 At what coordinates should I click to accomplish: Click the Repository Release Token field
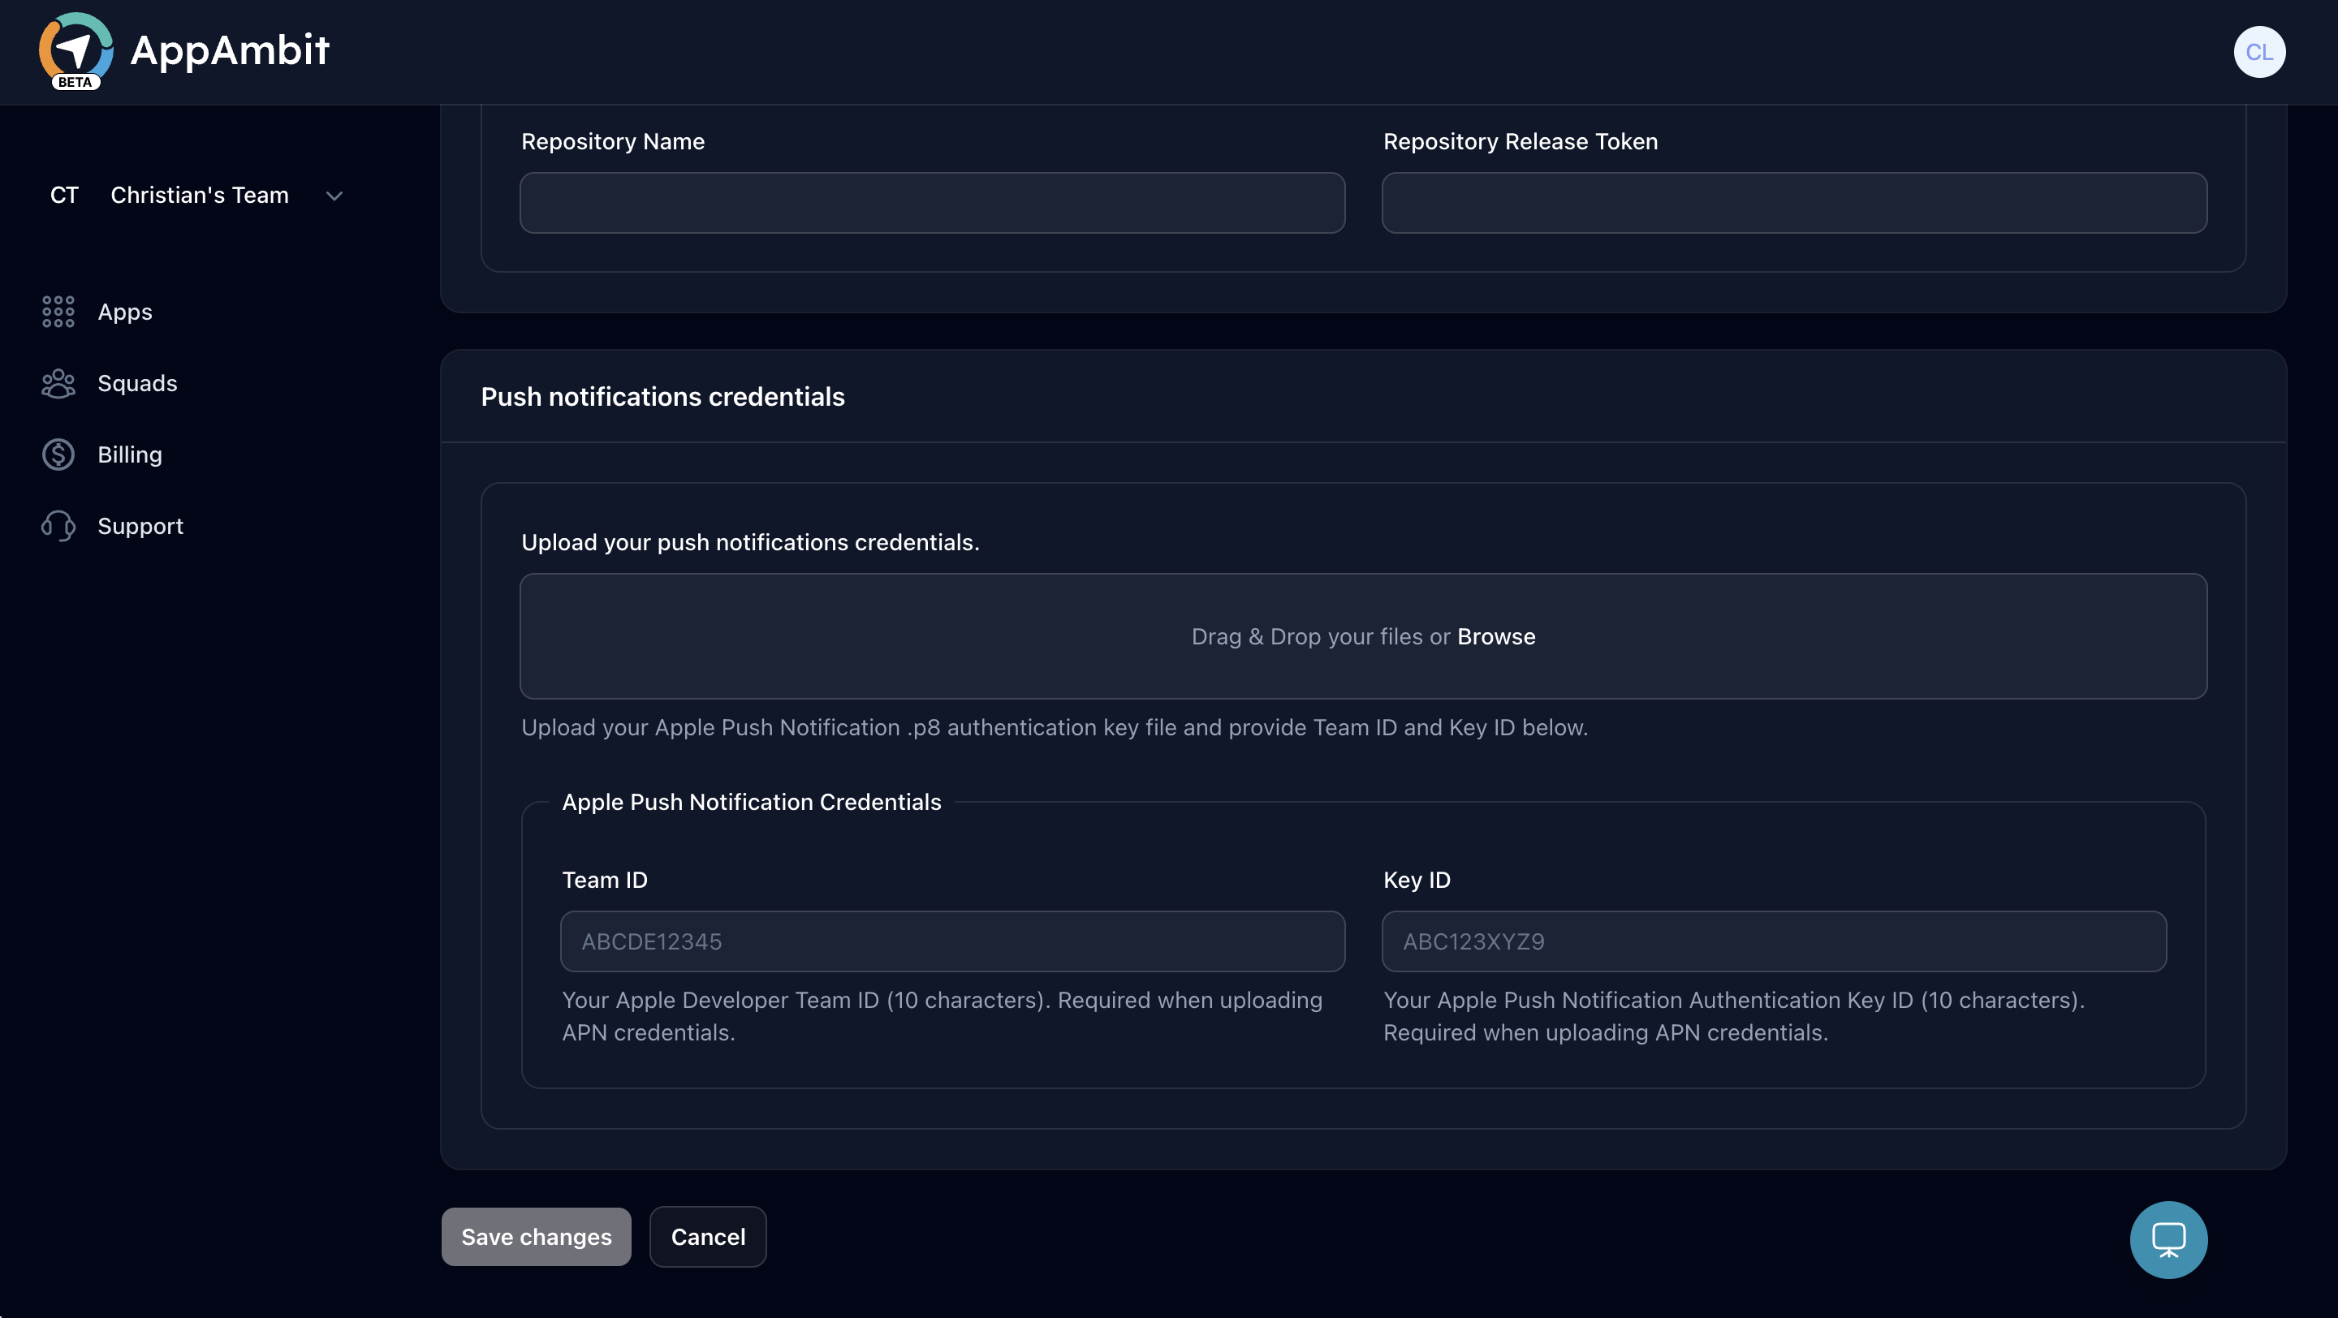(x=1793, y=202)
